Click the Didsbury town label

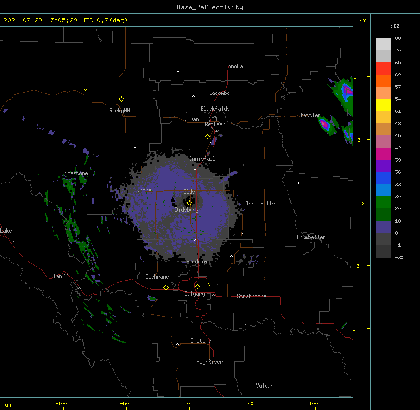point(187,210)
